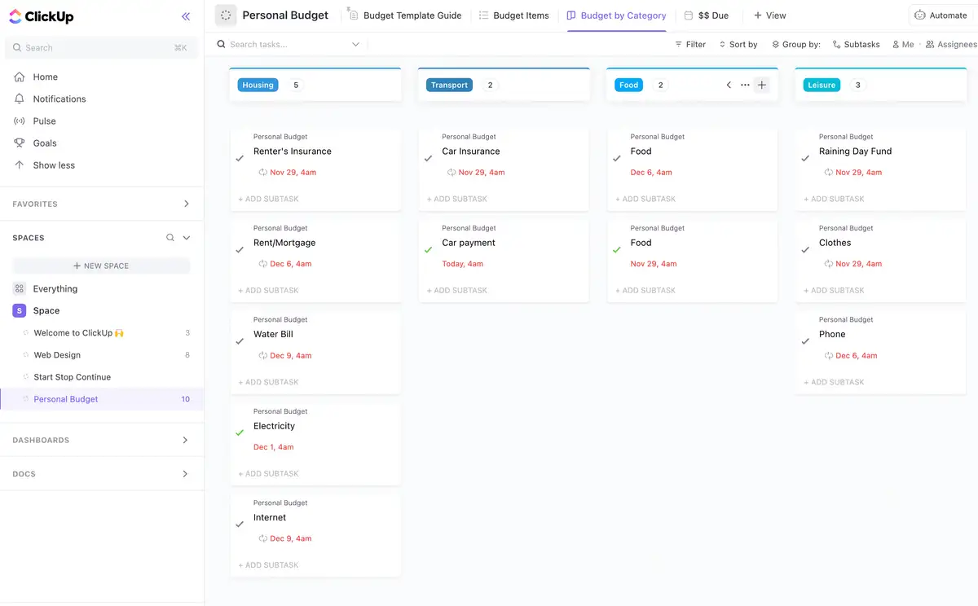978x606 pixels.
Task: Toggle checkmark on Renter's Insurance task
Action: (x=240, y=159)
